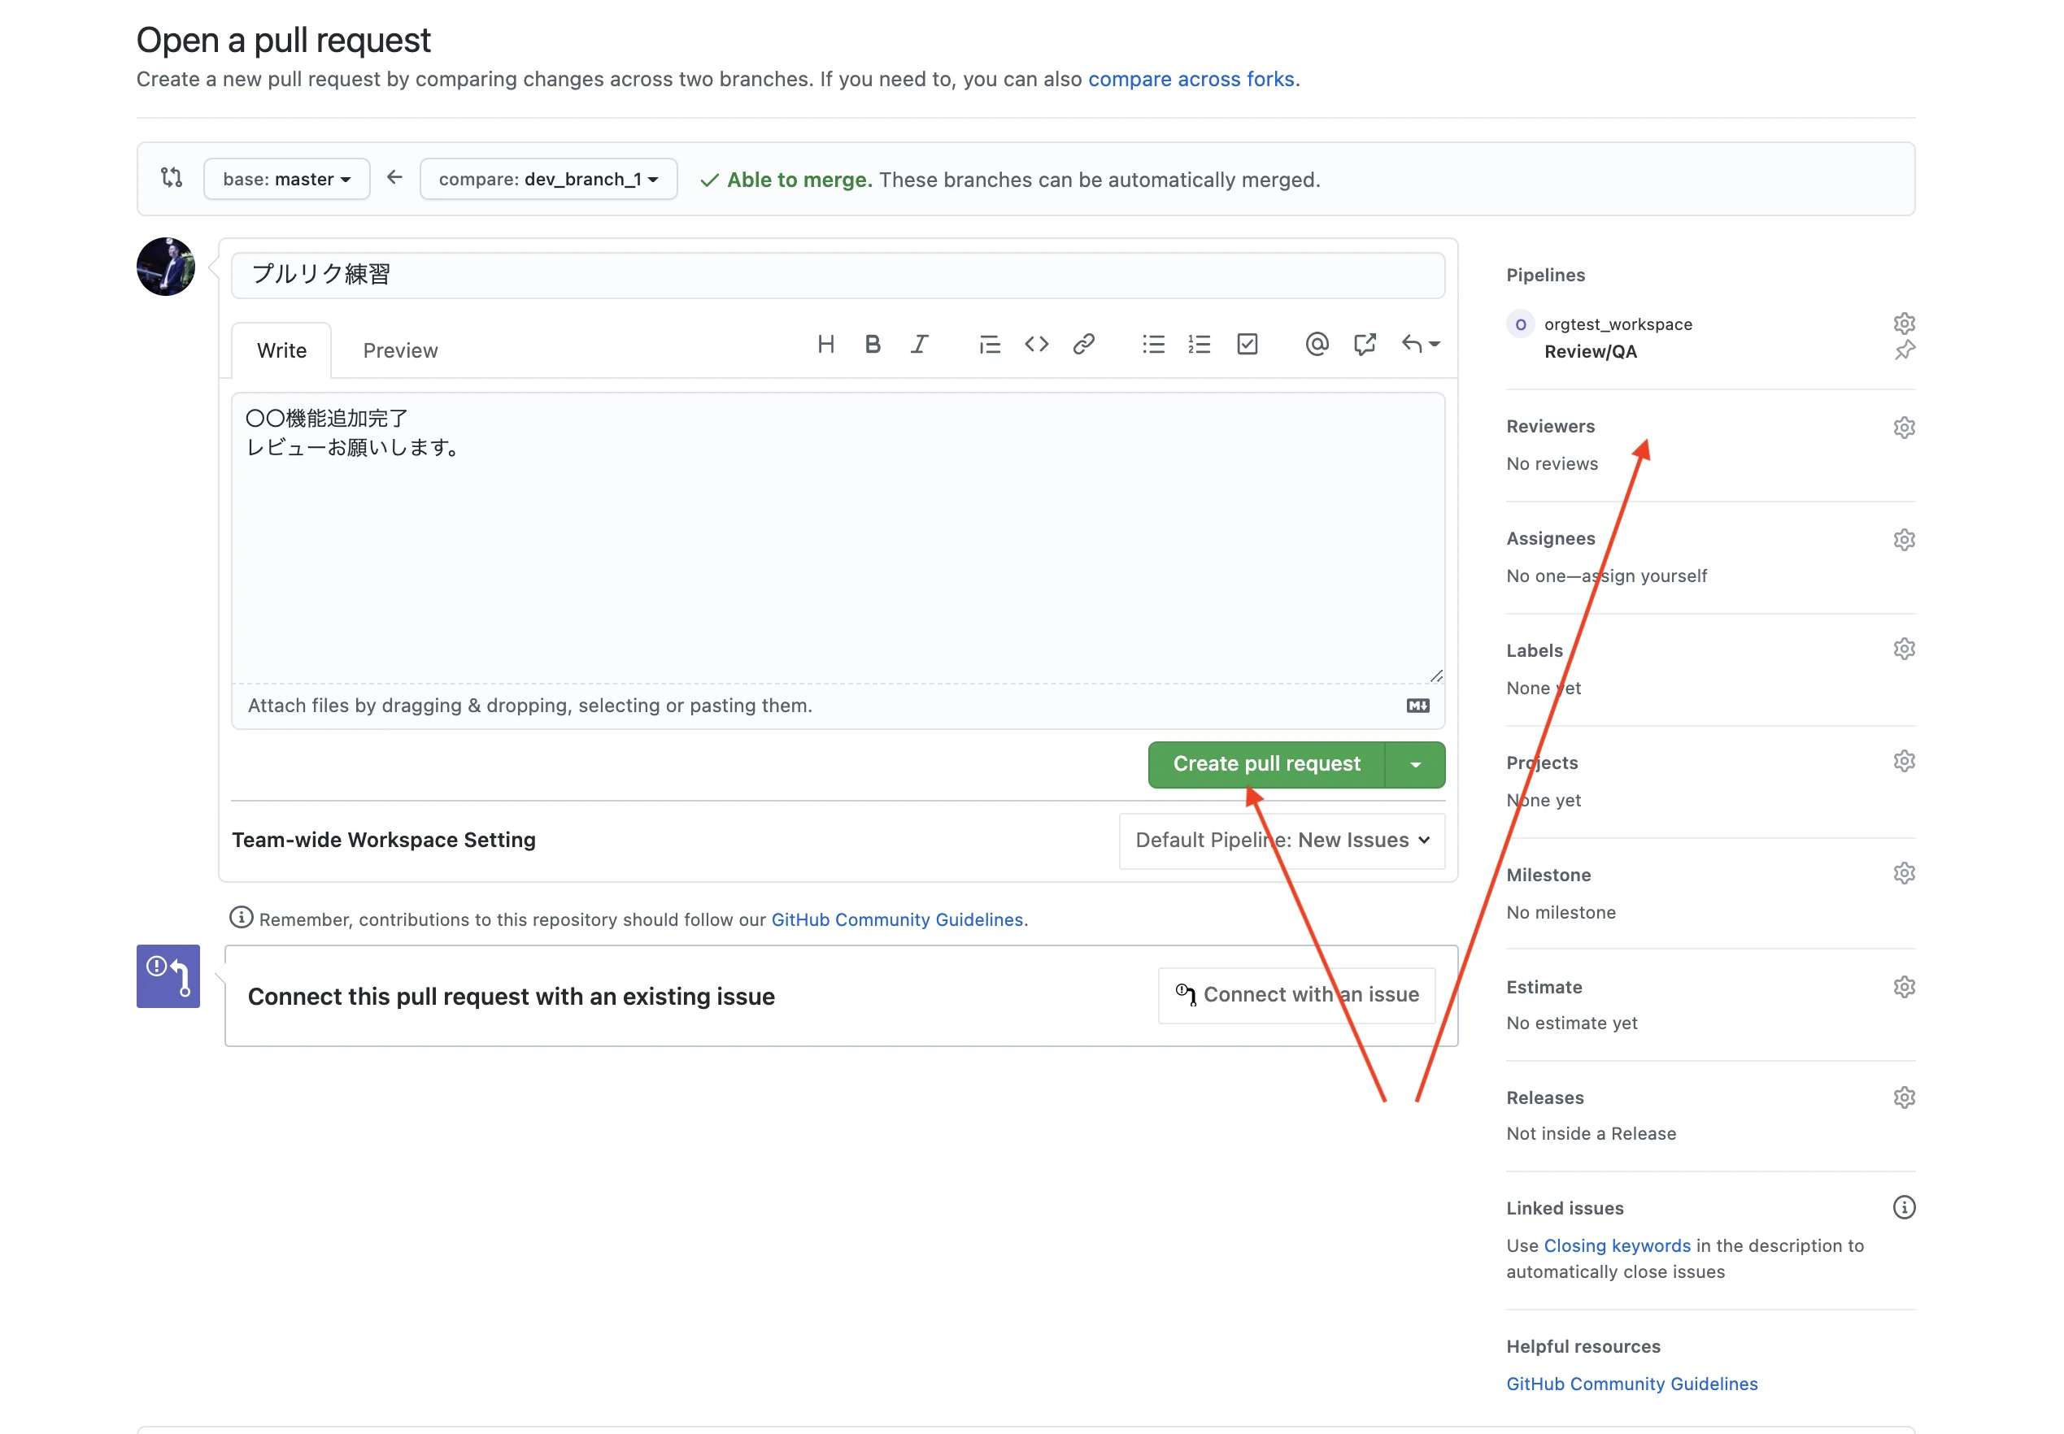Open Milestone gear settings
Viewport: 2064px width, 1434px height.
pos(1903,873)
